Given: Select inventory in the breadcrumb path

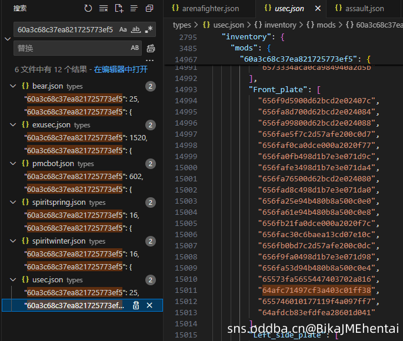Looking at the screenshot, I should coord(279,25).
